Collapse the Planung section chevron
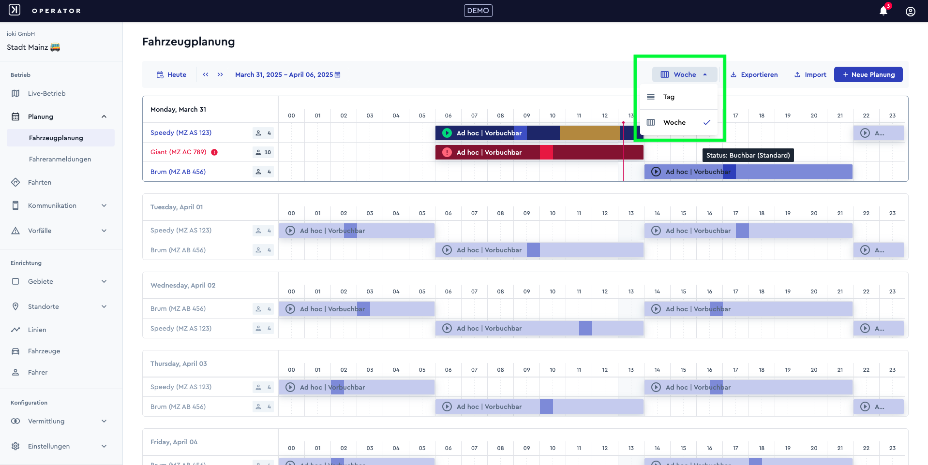 pos(104,116)
